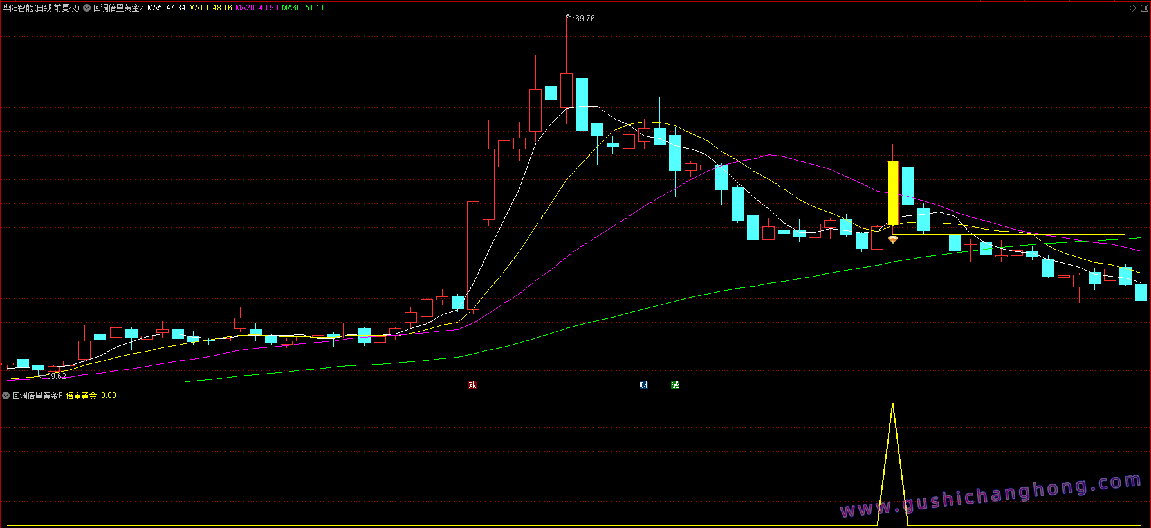Click the 39.62 low price label
This screenshot has height=528, width=1151.
[x=57, y=376]
